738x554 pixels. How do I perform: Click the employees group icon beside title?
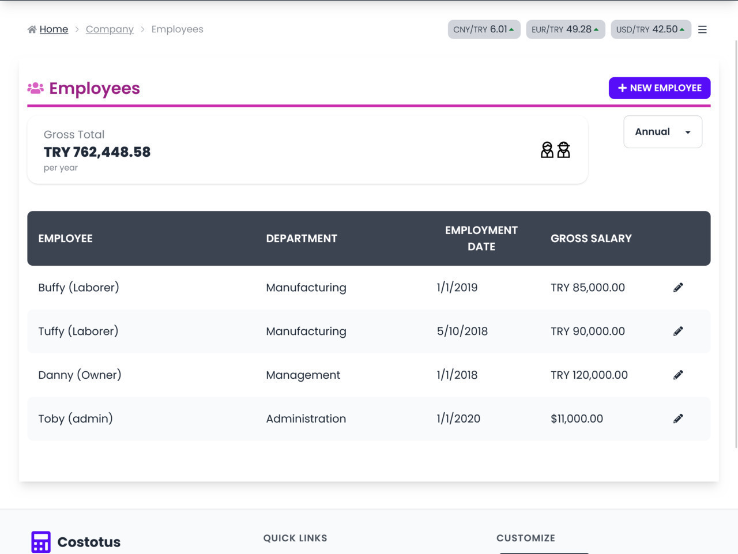pyautogui.click(x=36, y=88)
